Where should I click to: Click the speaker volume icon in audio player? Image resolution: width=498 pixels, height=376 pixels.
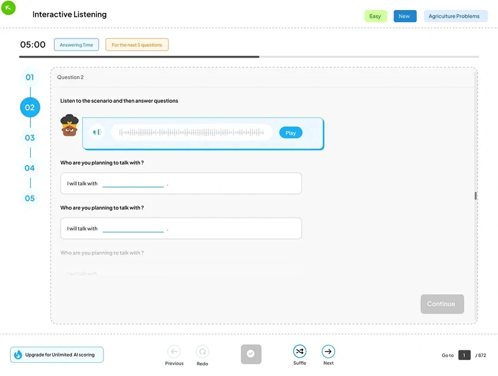(97, 133)
